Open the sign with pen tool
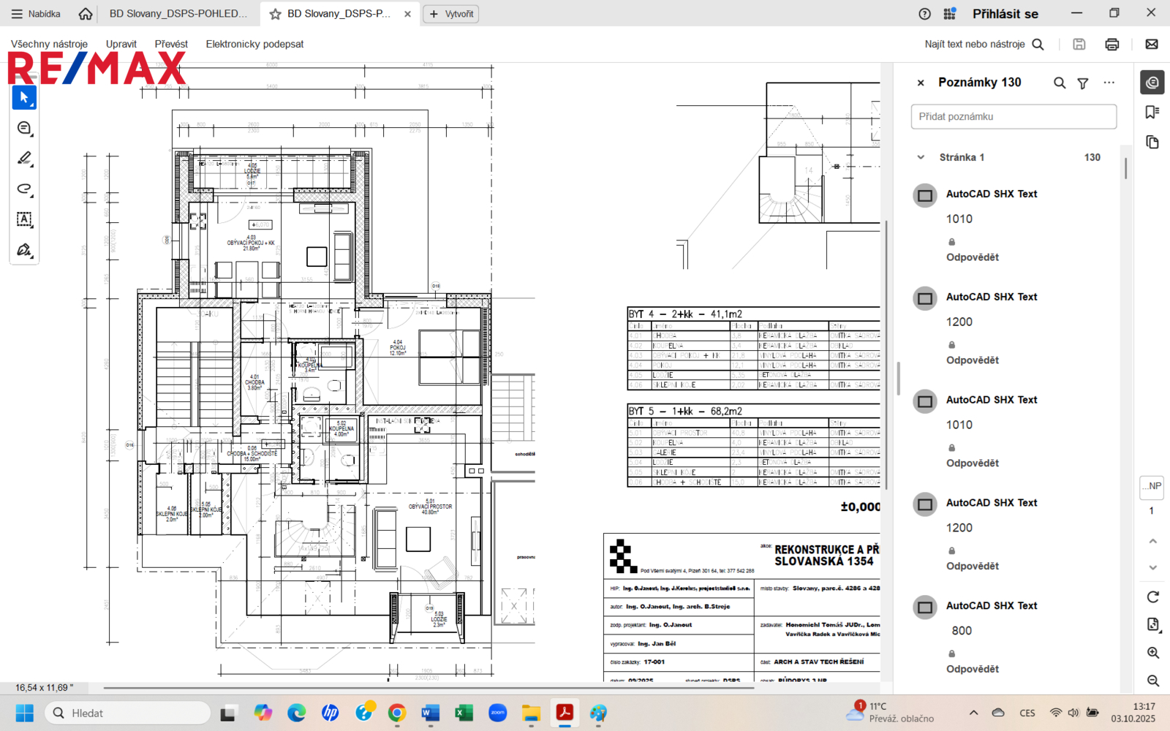1170x731 pixels. coord(24,250)
